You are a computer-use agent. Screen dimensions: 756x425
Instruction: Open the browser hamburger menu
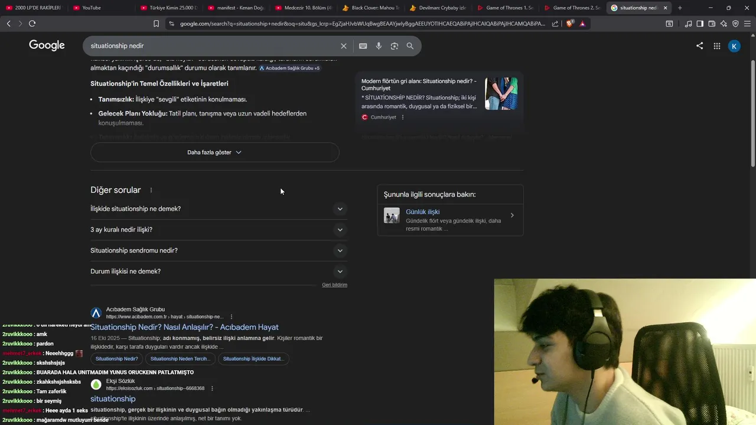click(x=747, y=24)
